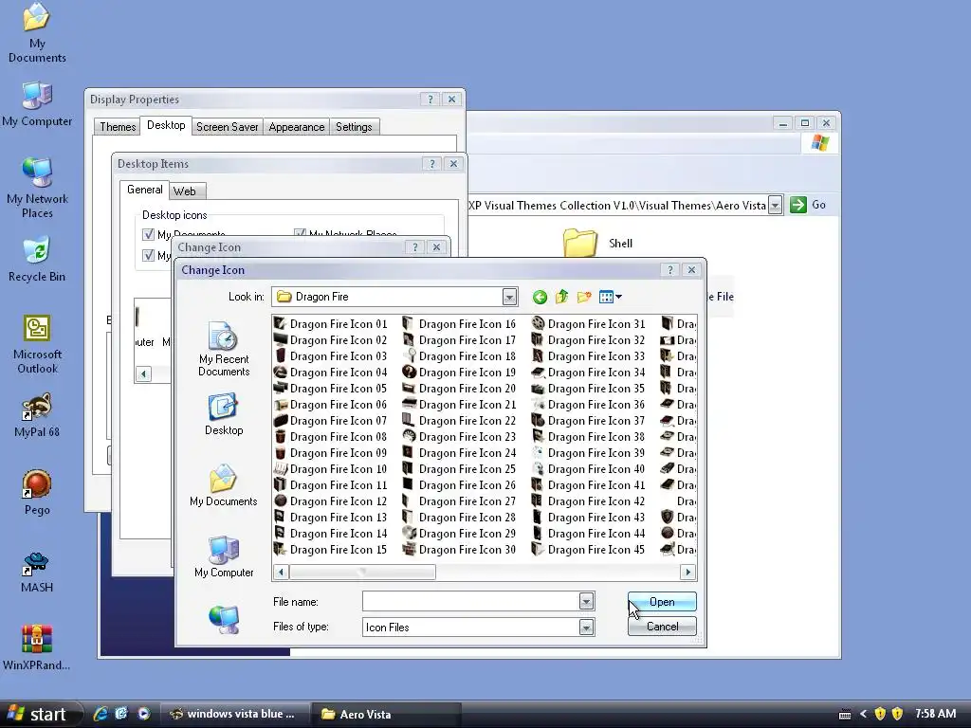Switch to the Appearance tab
971x728 pixels.
tap(297, 127)
